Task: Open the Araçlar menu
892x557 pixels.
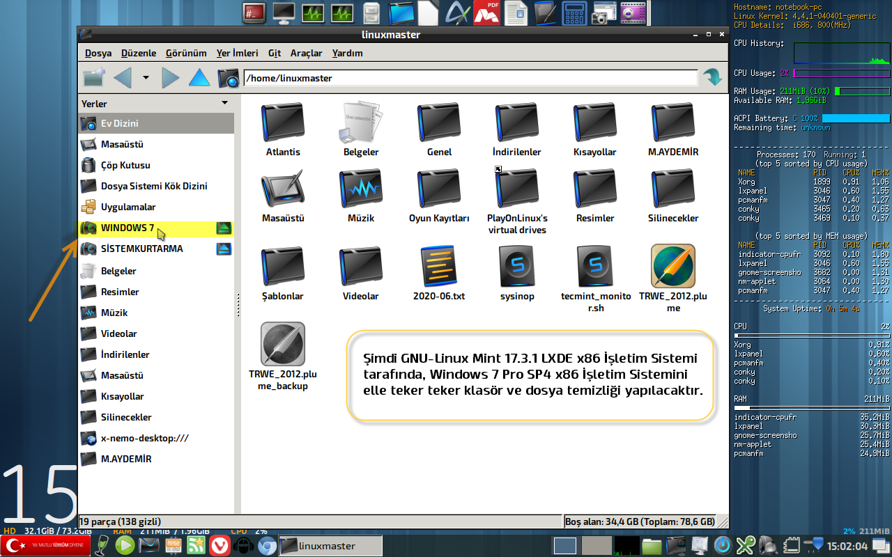Action: coord(306,53)
